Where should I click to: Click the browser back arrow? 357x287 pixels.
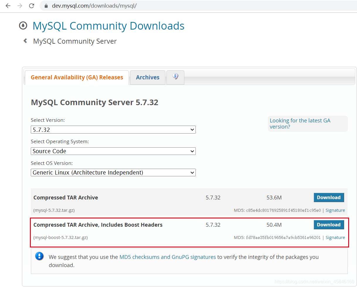point(8,6)
